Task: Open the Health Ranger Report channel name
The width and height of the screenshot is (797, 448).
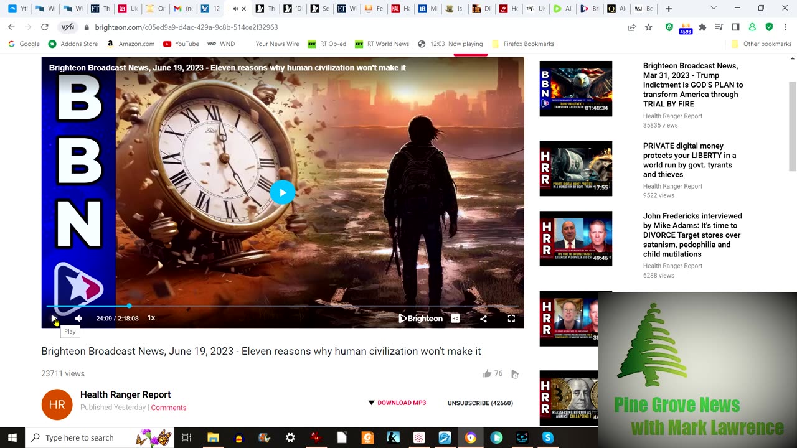Action: [x=125, y=394]
